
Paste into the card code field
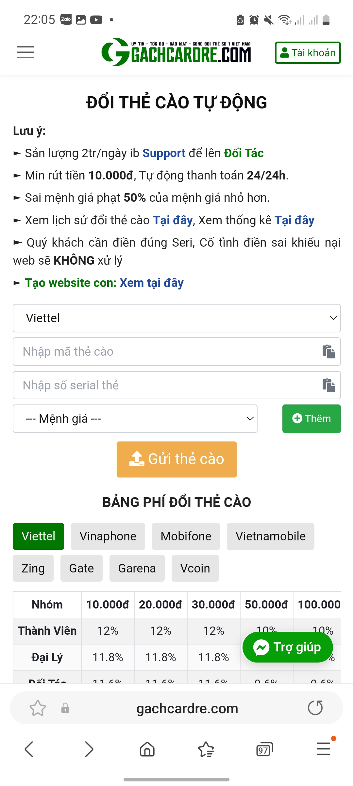click(328, 351)
